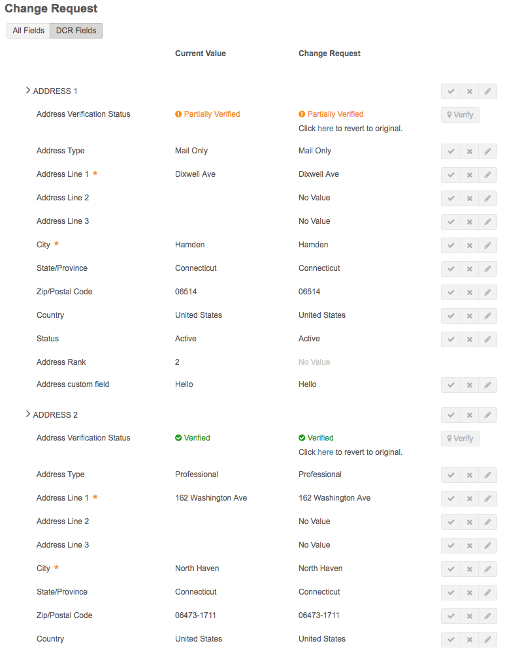Edit the Status Active change request value
The width and height of the screenshot is (505, 652).
487,339
